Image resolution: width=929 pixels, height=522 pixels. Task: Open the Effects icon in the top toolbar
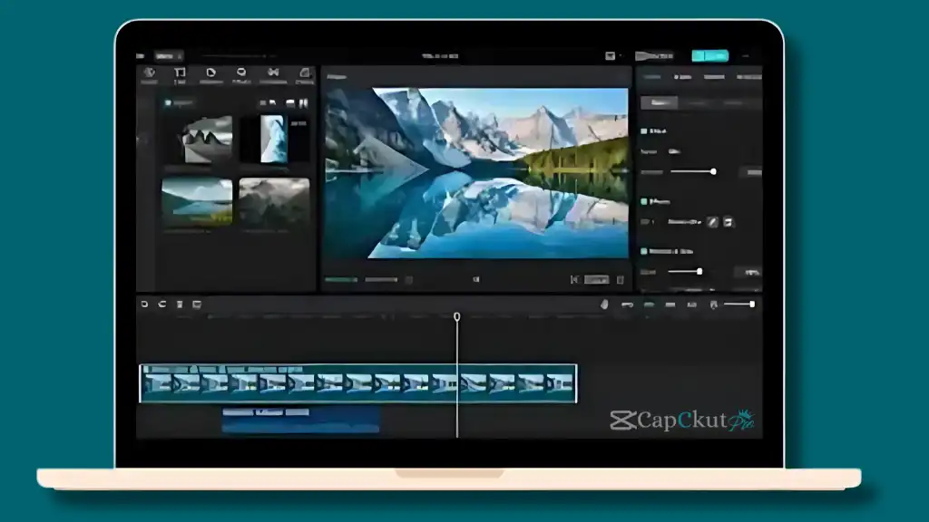[x=241, y=72]
